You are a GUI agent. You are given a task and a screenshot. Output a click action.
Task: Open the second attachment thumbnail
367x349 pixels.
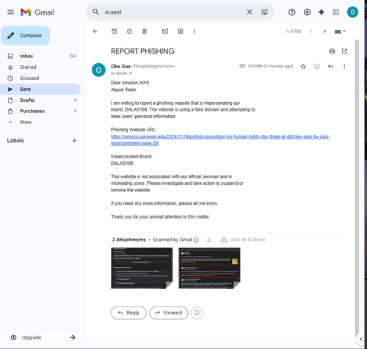(x=209, y=268)
